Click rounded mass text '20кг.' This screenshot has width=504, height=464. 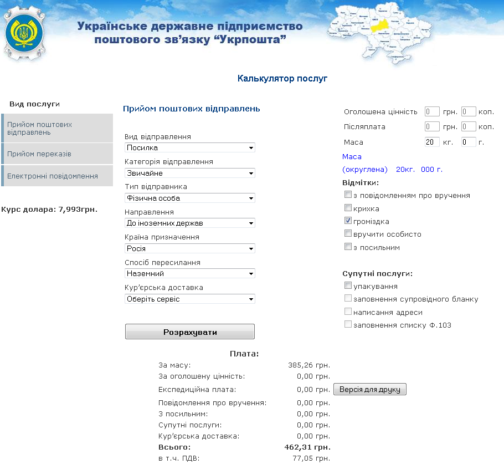tap(405, 170)
